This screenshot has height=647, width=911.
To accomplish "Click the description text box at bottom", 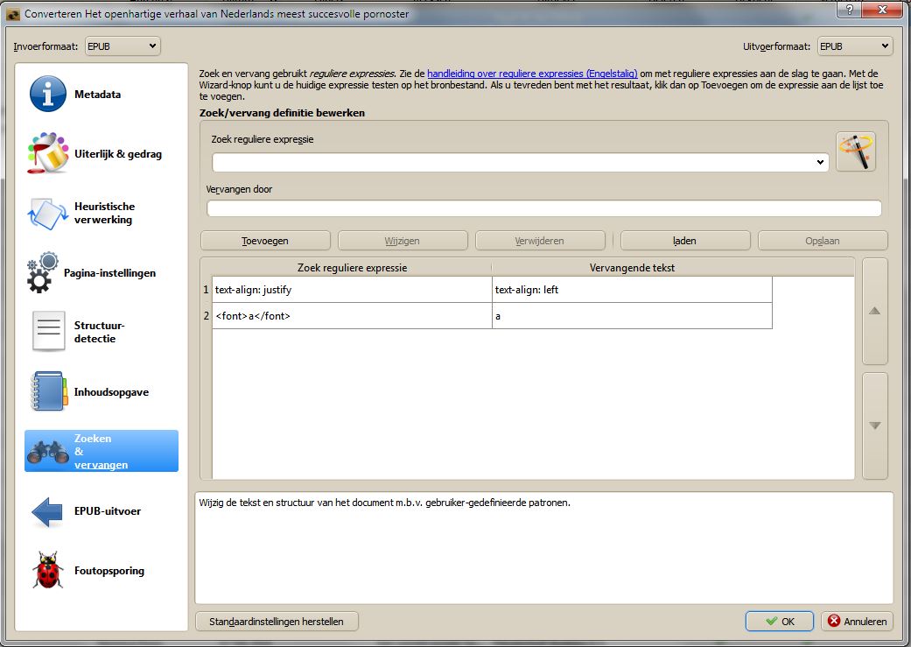I will point(544,547).
